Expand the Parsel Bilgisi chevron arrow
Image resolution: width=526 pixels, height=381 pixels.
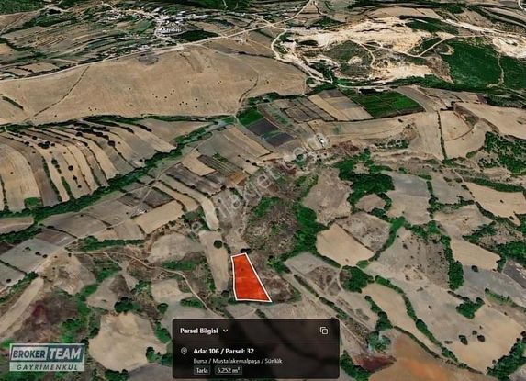(x=226, y=331)
